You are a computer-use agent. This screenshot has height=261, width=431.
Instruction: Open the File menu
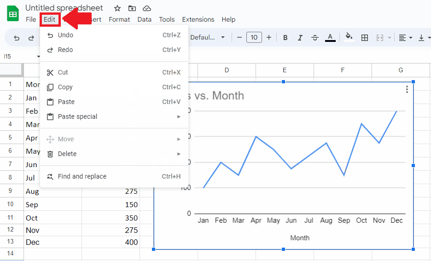(x=31, y=19)
